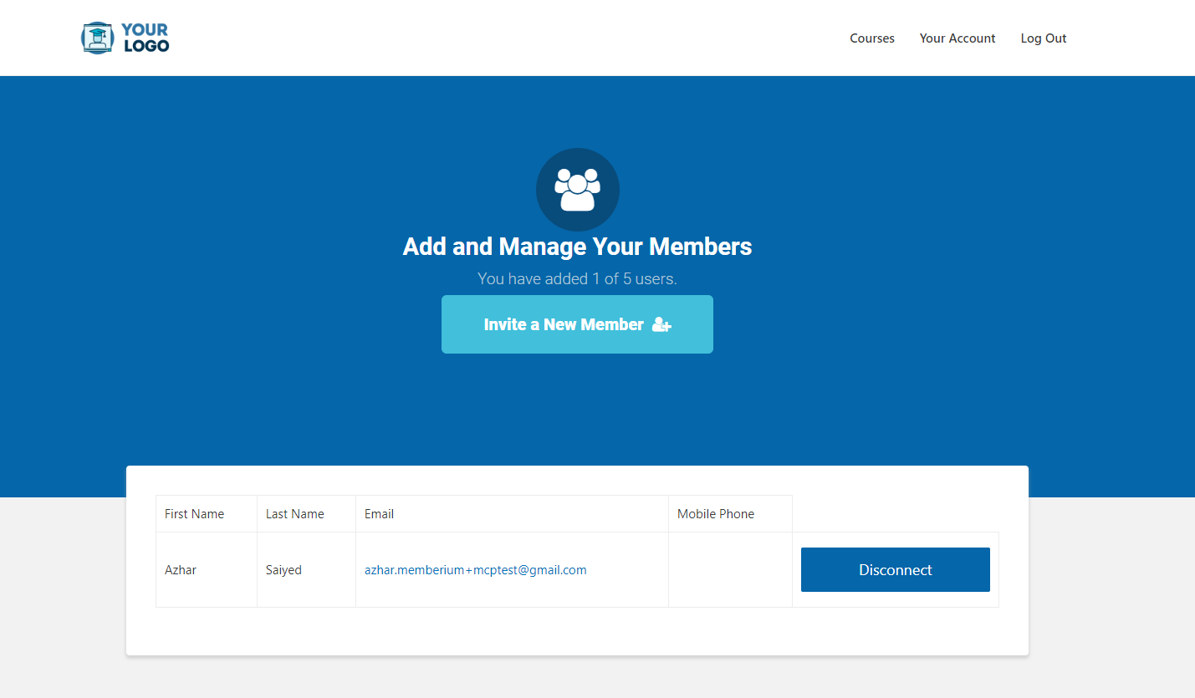Click the add-user icon in the invite button
This screenshot has width=1195, height=698.
point(661,324)
